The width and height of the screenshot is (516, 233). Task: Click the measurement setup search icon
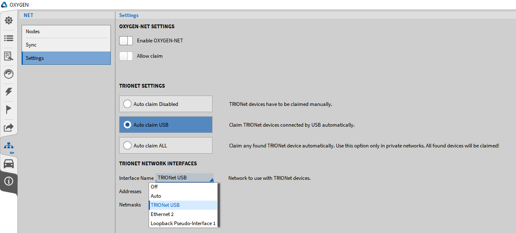click(9, 56)
